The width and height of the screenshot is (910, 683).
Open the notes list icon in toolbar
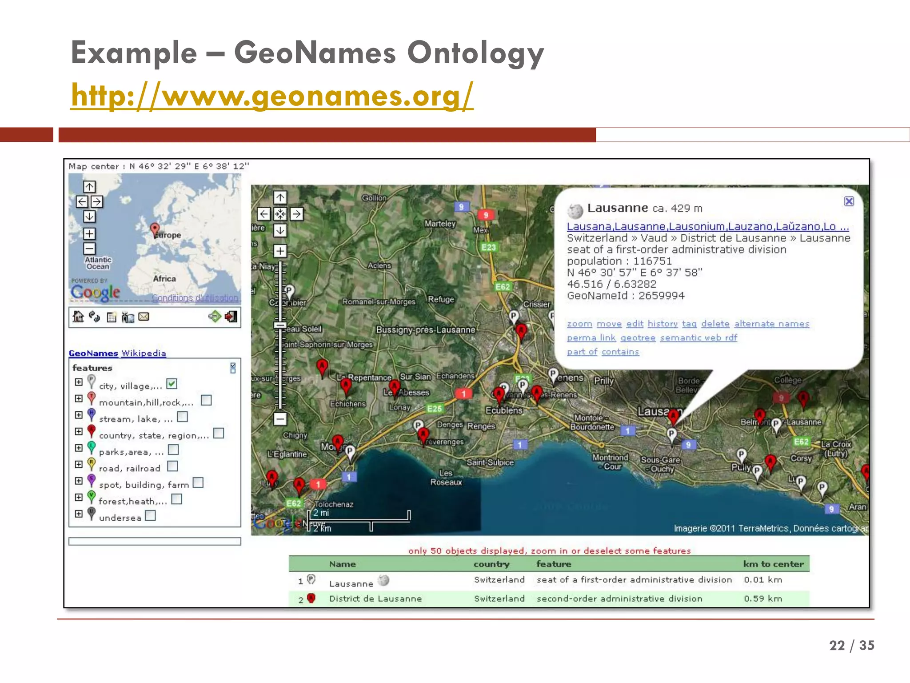coord(112,317)
